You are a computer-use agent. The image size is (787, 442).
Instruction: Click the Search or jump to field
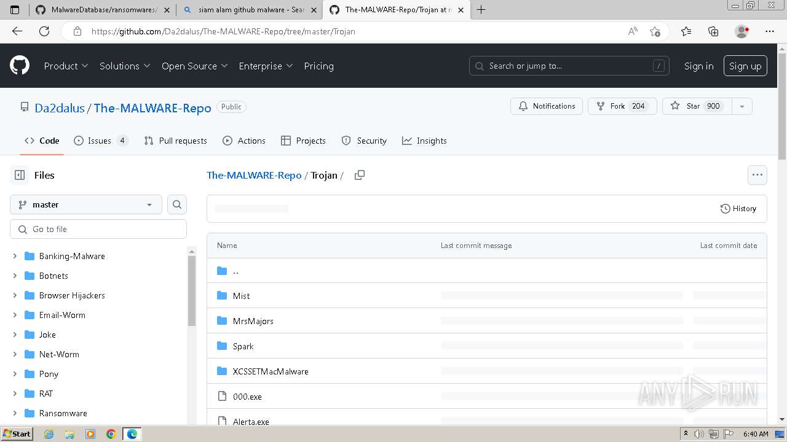(x=570, y=66)
